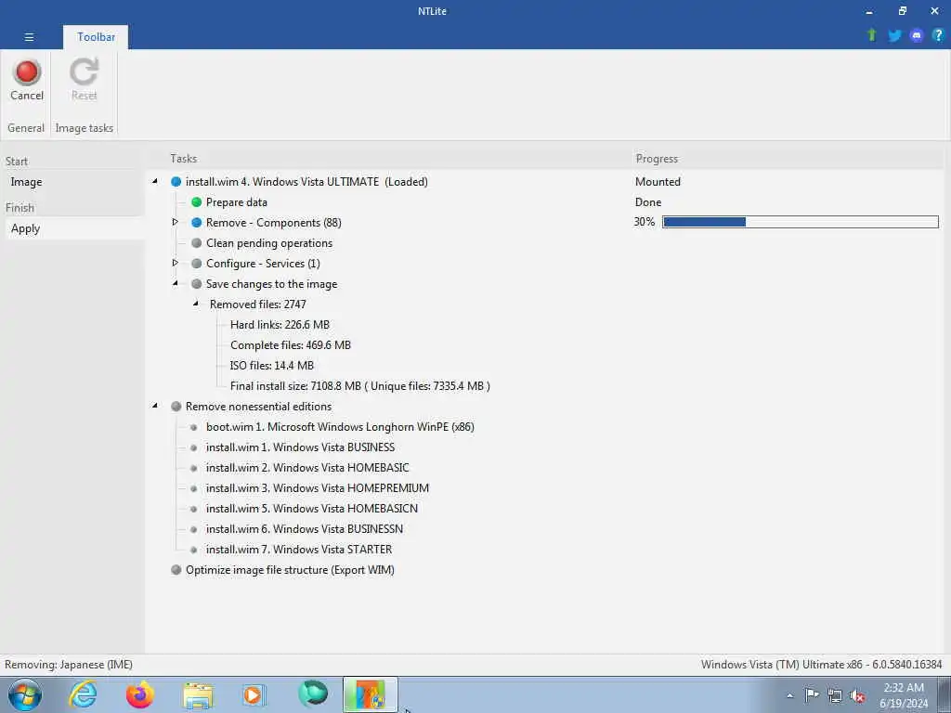This screenshot has width=951, height=713.
Task: Click the NTLite taskbar button
Action: click(370, 694)
